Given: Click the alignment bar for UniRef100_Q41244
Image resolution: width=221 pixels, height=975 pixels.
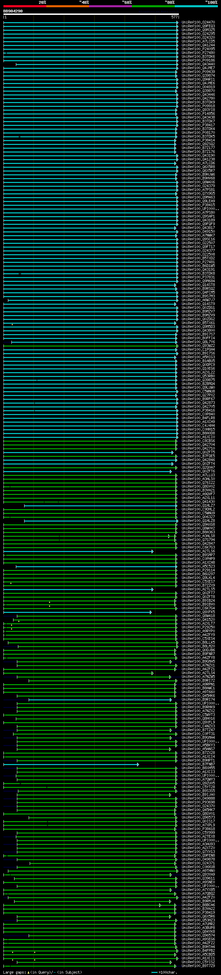Looking at the screenshot, I should [x=91, y=45].
